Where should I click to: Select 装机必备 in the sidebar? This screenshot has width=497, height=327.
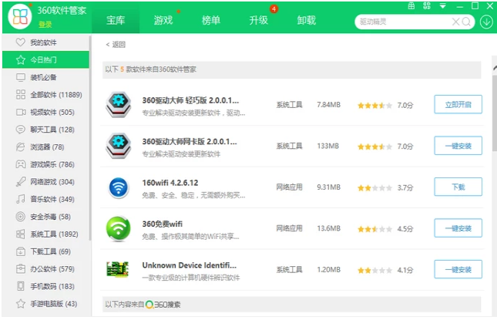42,77
